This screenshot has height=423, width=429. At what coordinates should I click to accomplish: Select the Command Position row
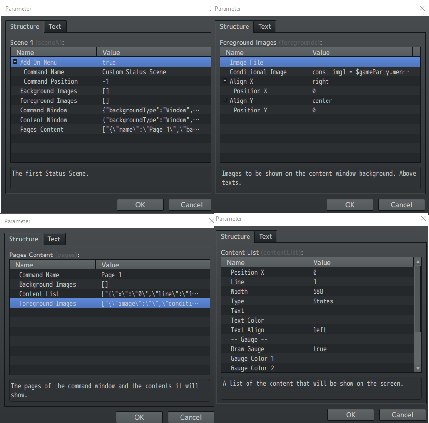pyautogui.click(x=111, y=81)
